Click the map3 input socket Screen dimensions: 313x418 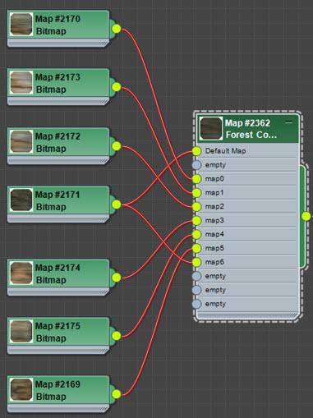click(196, 220)
